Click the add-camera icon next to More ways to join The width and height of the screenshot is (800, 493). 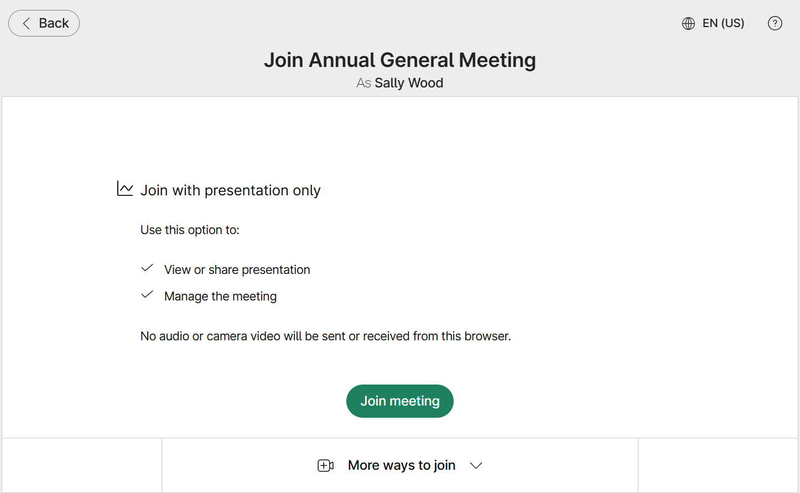click(x=325, y=465)
